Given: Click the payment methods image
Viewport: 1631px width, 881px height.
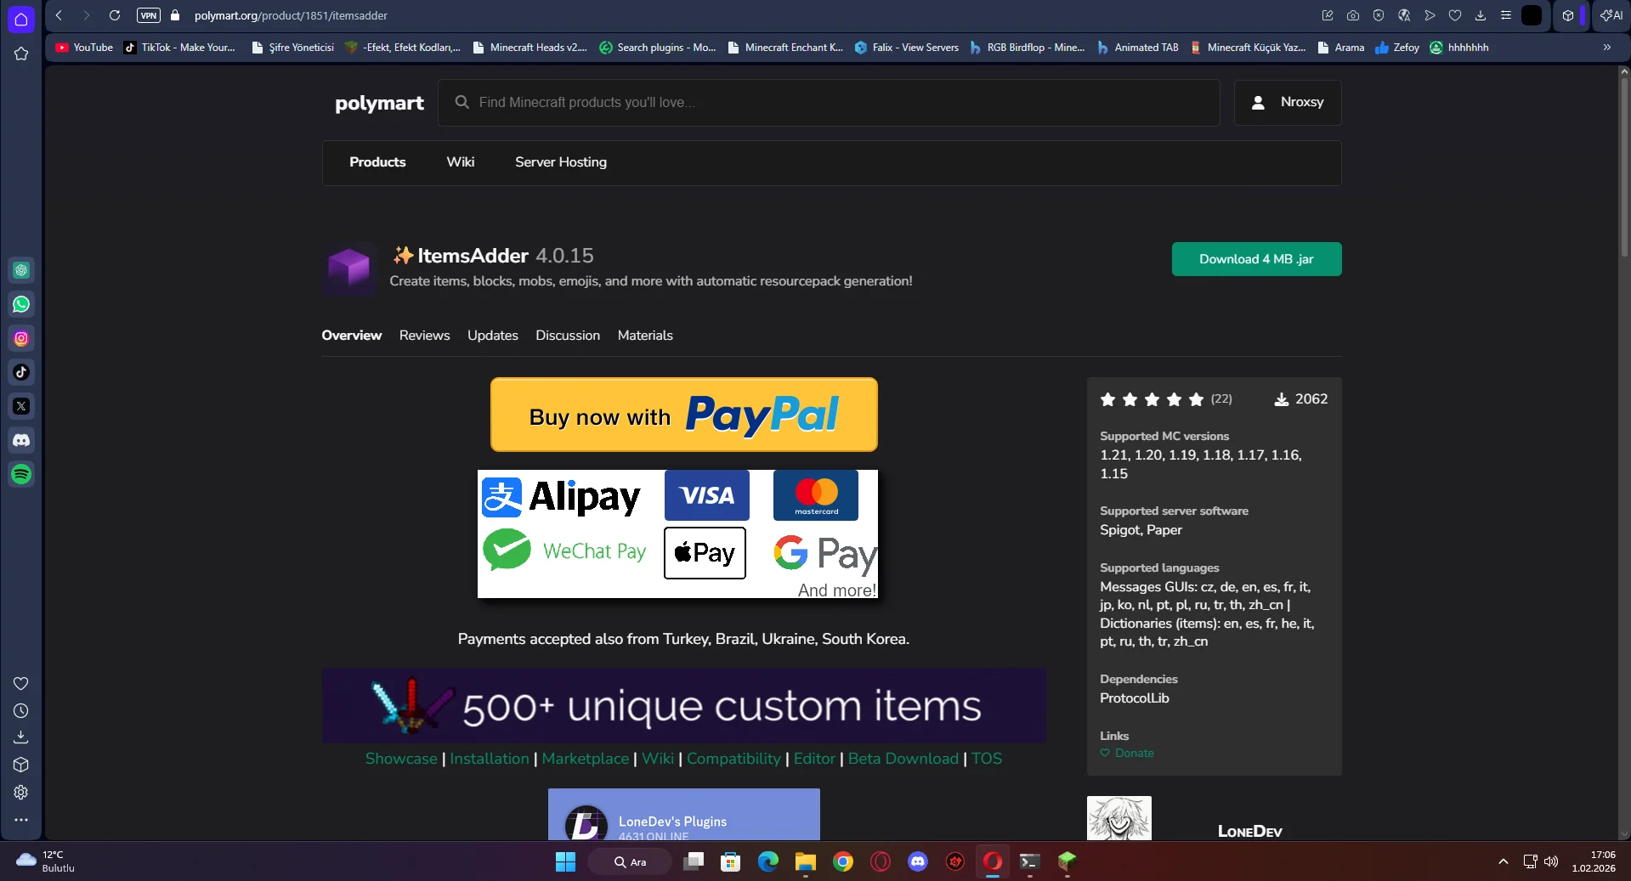Looking at the screenshot, I should (x=677, y=534).
